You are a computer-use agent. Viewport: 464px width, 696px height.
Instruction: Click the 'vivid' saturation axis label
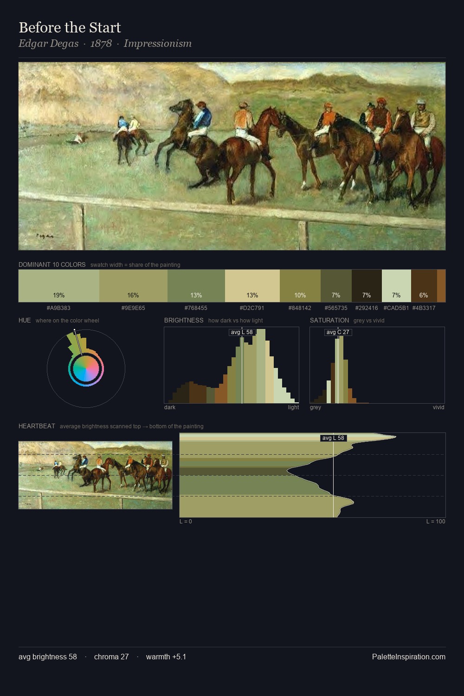tap(438, 407)
